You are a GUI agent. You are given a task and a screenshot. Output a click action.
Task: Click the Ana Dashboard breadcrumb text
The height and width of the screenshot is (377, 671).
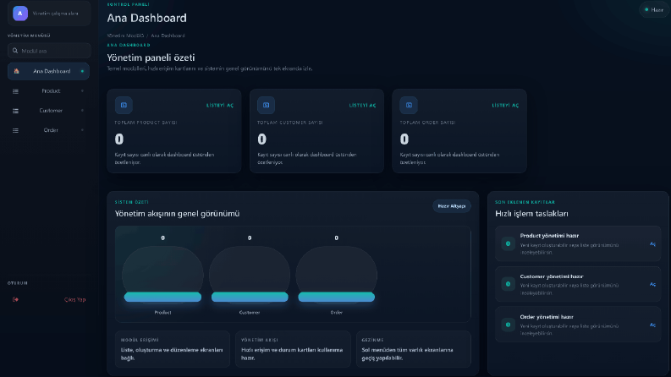(x=168, y=36)
